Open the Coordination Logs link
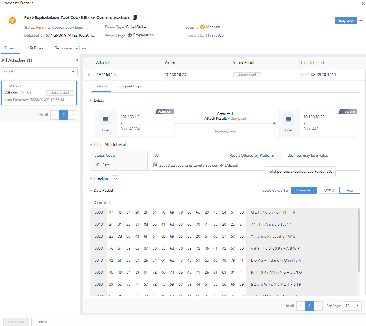This screenshot has width=366, height=326. point(67,28)
